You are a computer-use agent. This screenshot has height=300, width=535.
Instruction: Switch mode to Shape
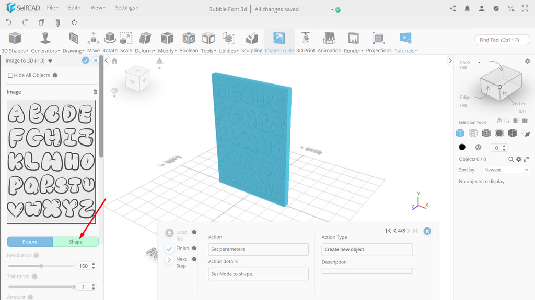[76, 242]
